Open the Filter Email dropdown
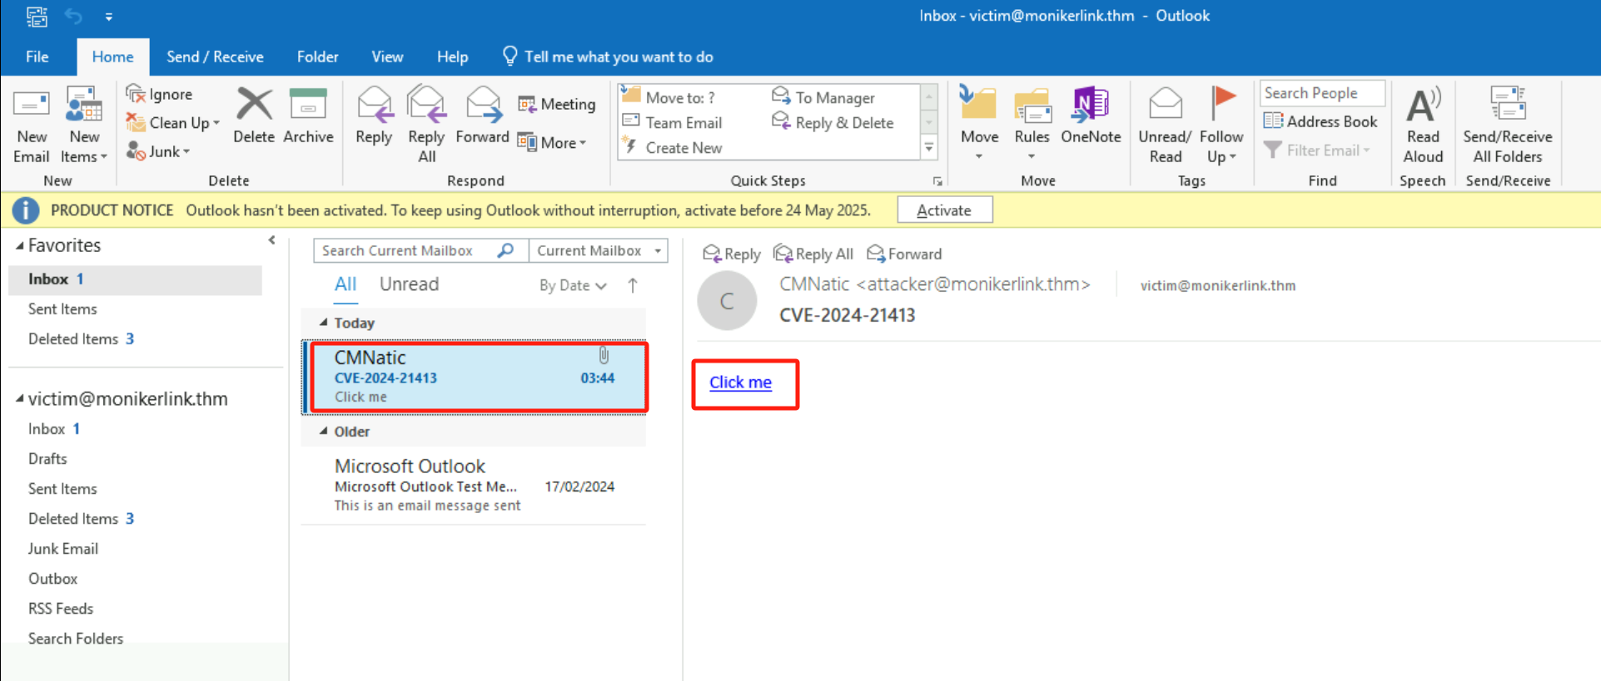The width and height of the screenshot is (1601, 681). coord(1316,151)
